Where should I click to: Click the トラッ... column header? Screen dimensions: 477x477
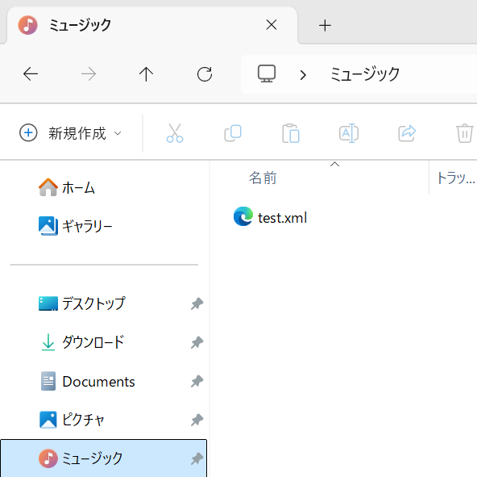456,178
